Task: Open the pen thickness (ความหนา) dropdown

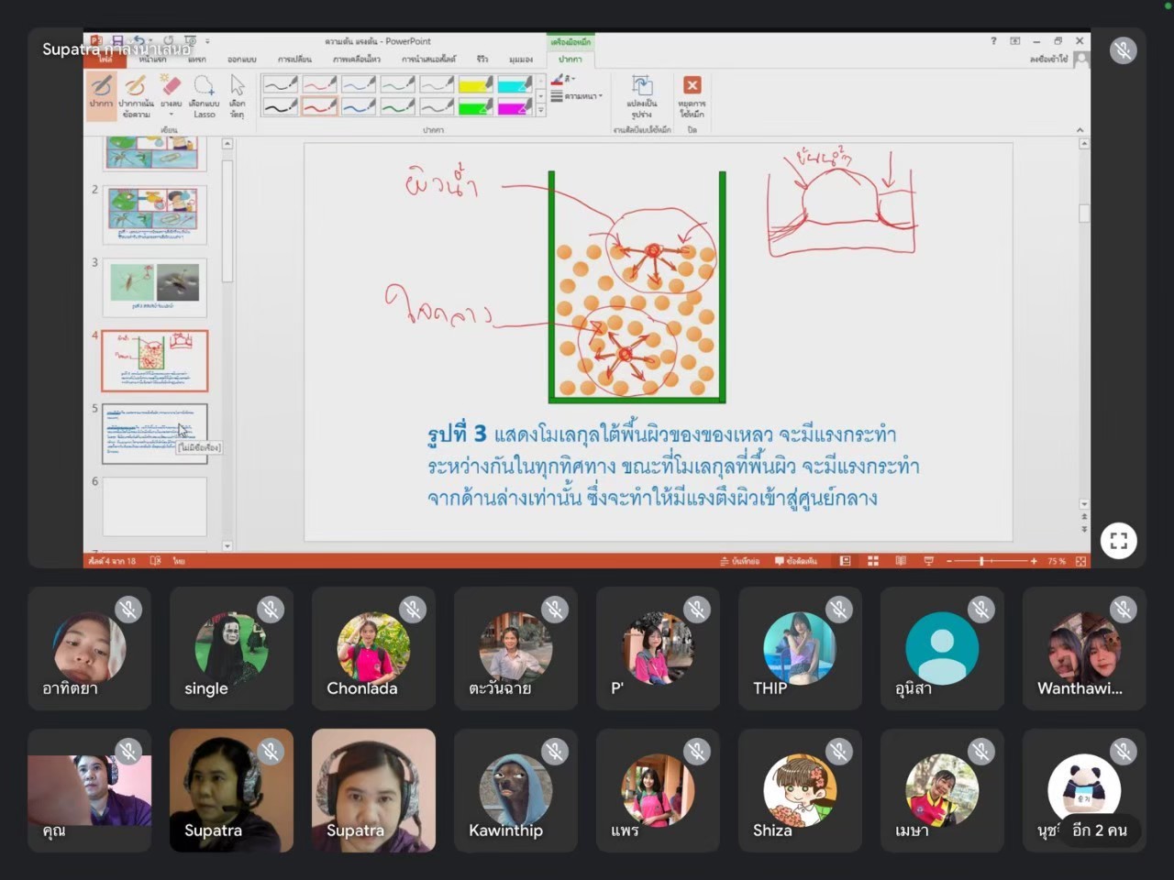Action: (x=580, y=96)
